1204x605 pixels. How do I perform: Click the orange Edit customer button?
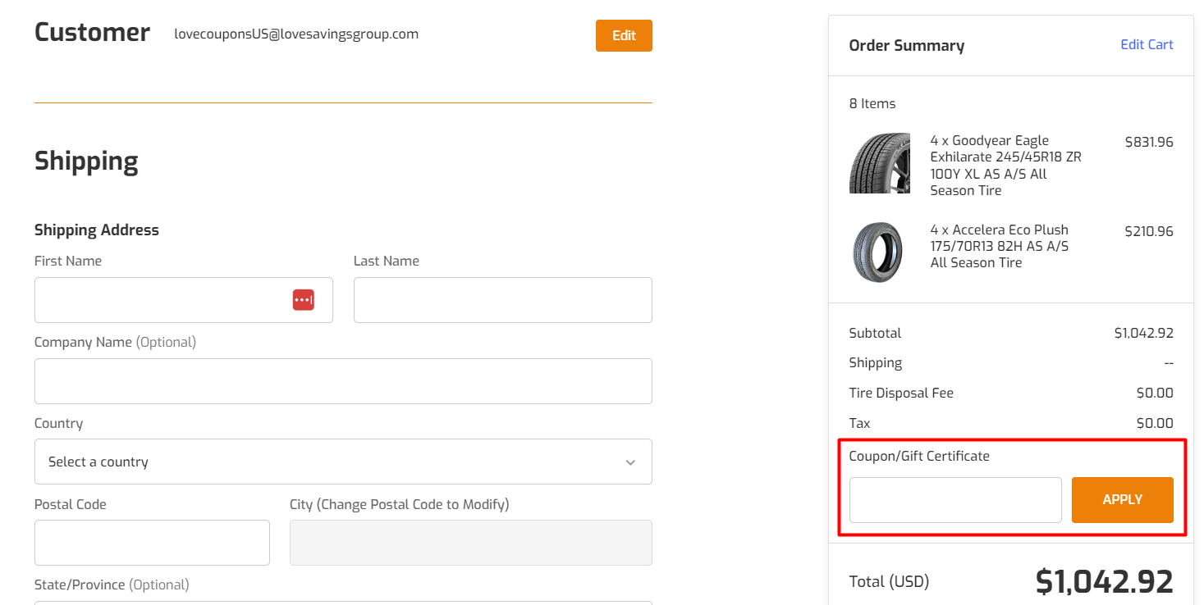pos(624,35)
